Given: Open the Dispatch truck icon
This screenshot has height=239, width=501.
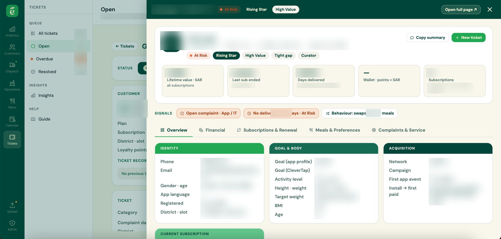Looking at the screenshot, I should click(12, 67).
